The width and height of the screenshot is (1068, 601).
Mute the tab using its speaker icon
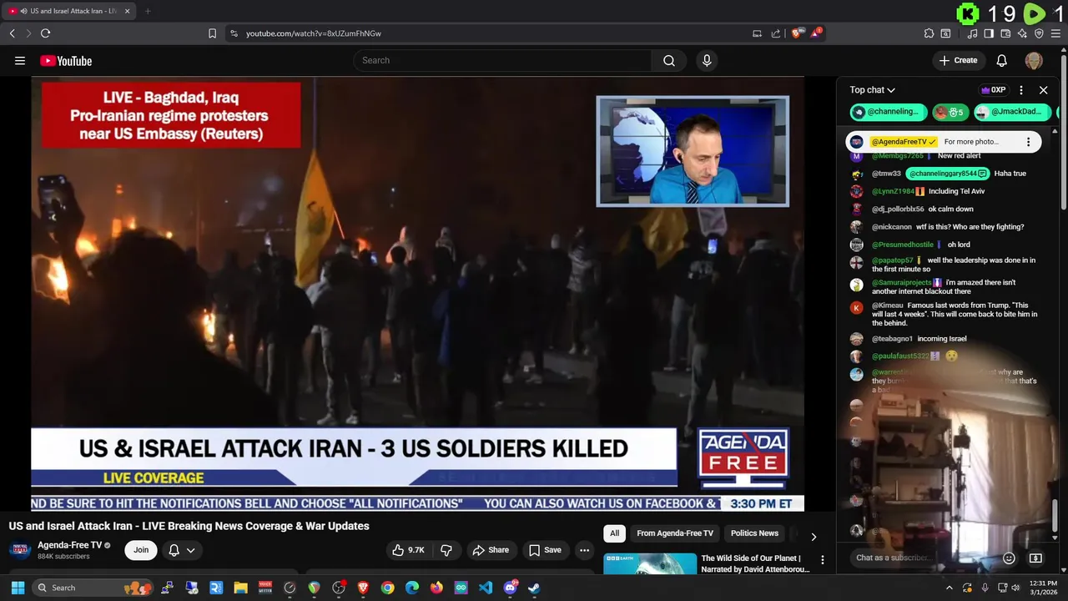[x=23, y=11]
